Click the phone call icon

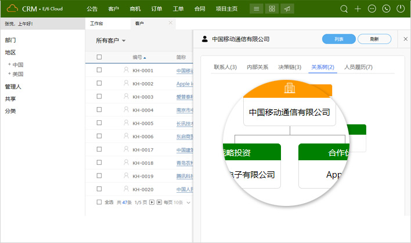(386, 9)
